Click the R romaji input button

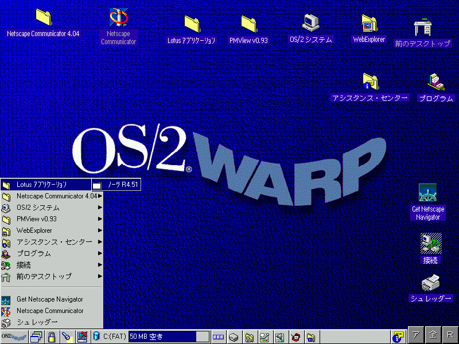pos(450,335)
